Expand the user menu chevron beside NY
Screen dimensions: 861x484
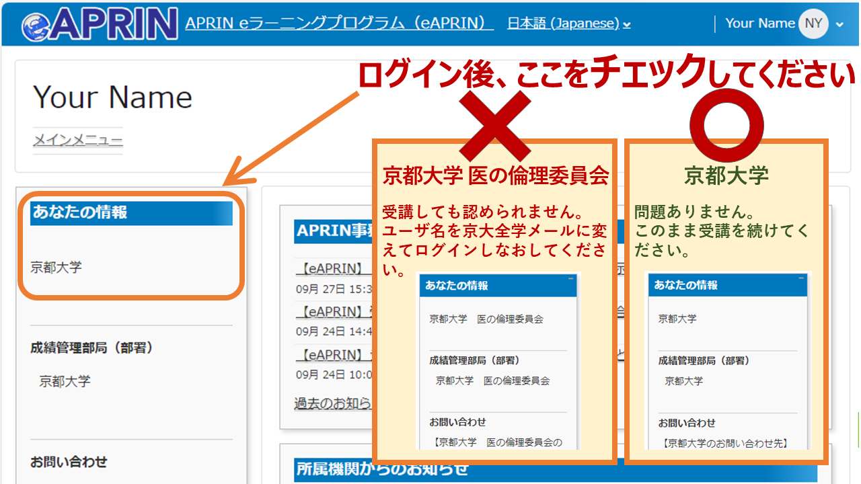coord(839,24)
